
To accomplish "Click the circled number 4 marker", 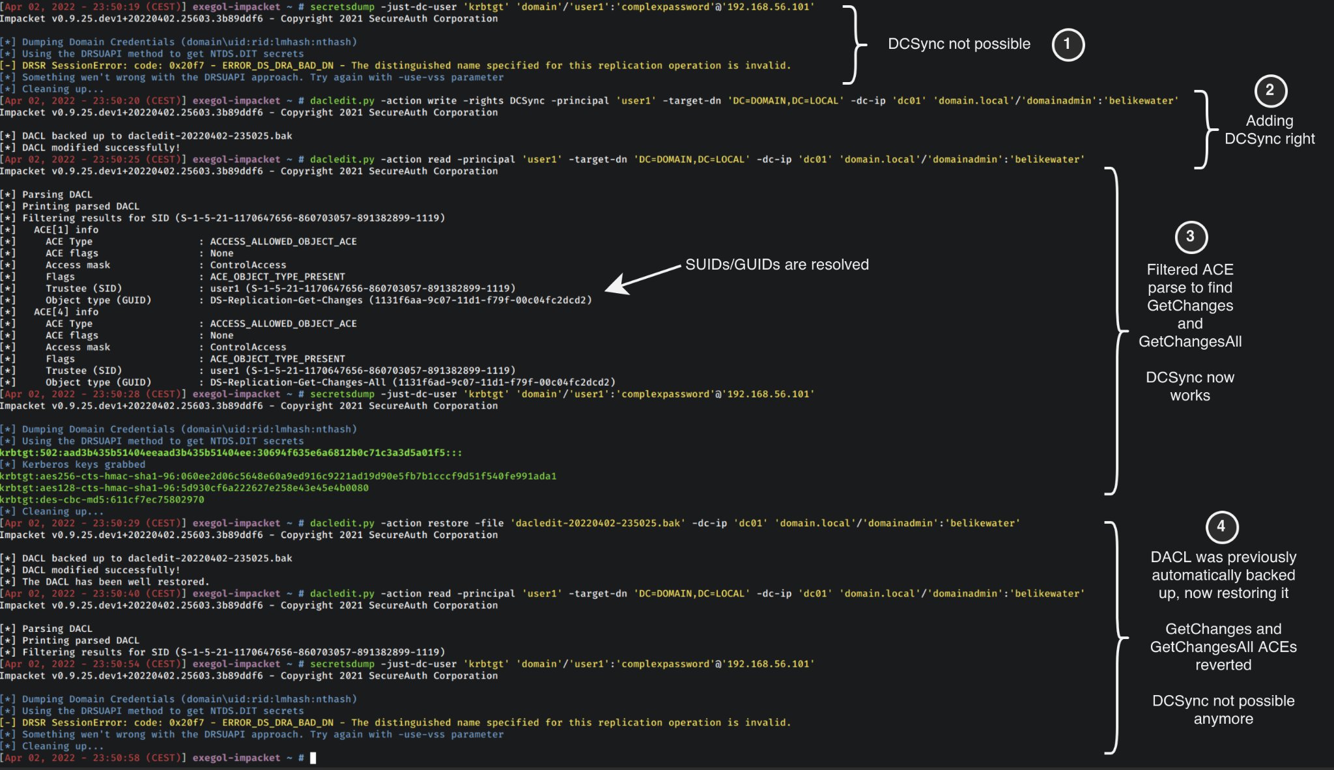I will point(1223,528).
